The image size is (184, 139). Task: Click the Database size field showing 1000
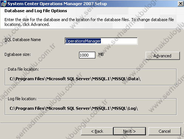(x=87, y=55)
